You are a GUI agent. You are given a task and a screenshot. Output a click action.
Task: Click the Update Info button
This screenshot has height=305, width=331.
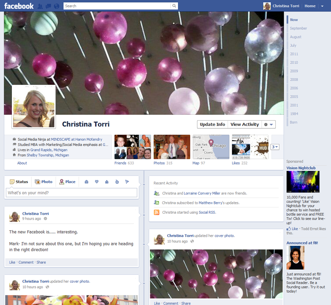tap(212, 124)
